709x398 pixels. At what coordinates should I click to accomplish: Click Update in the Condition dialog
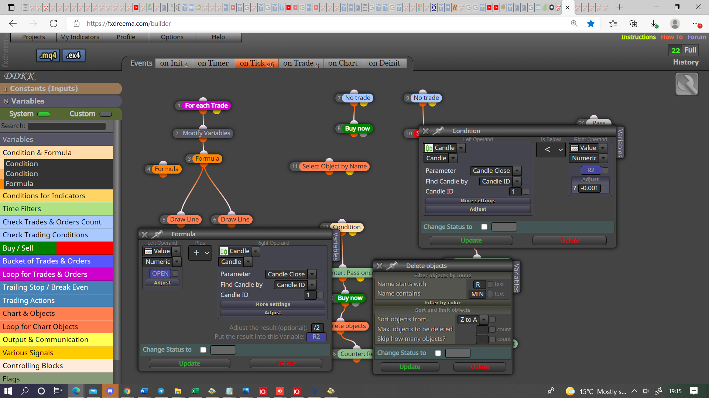(x=471, y=240)
